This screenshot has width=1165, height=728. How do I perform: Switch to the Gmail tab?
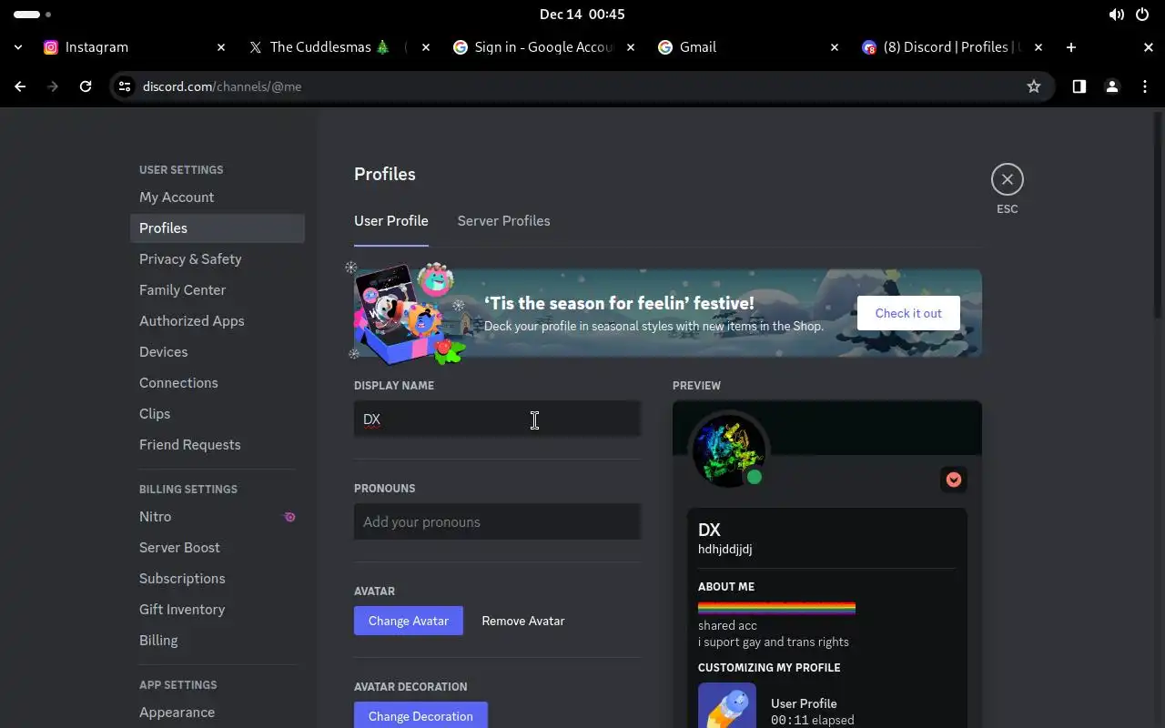[x=748, y=47]
